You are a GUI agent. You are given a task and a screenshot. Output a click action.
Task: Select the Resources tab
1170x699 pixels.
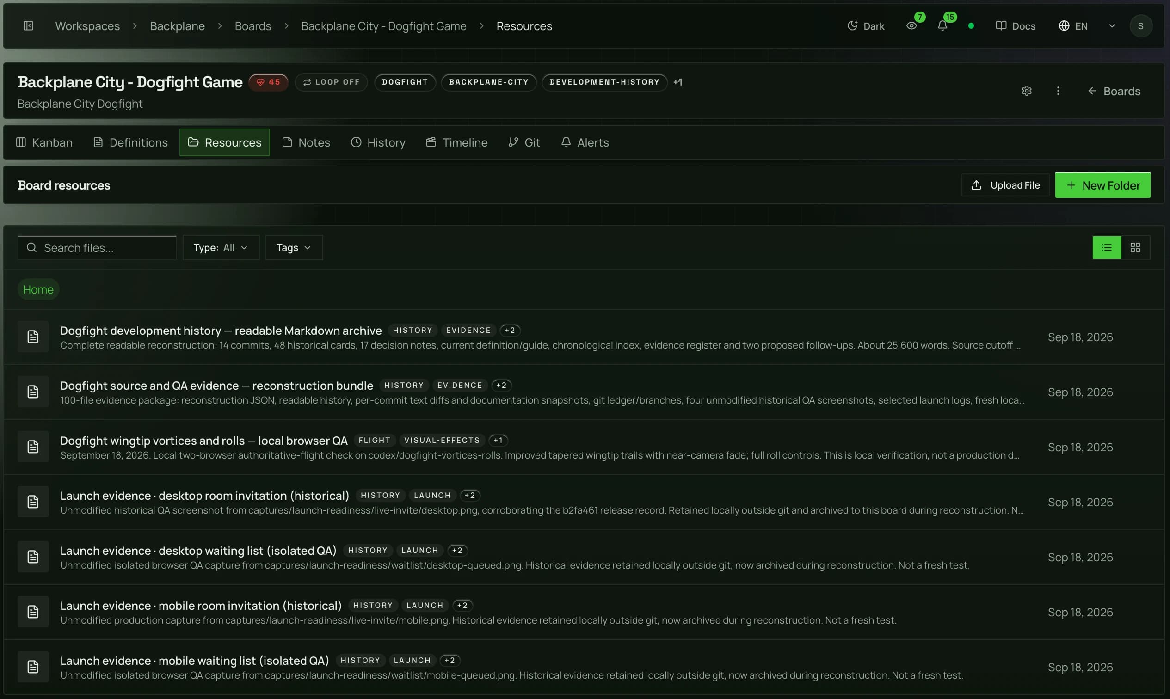(224, 142)
